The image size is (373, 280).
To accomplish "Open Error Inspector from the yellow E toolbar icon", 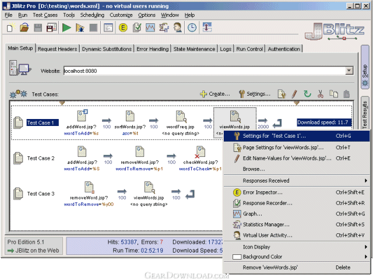I will tap(123, 28).
